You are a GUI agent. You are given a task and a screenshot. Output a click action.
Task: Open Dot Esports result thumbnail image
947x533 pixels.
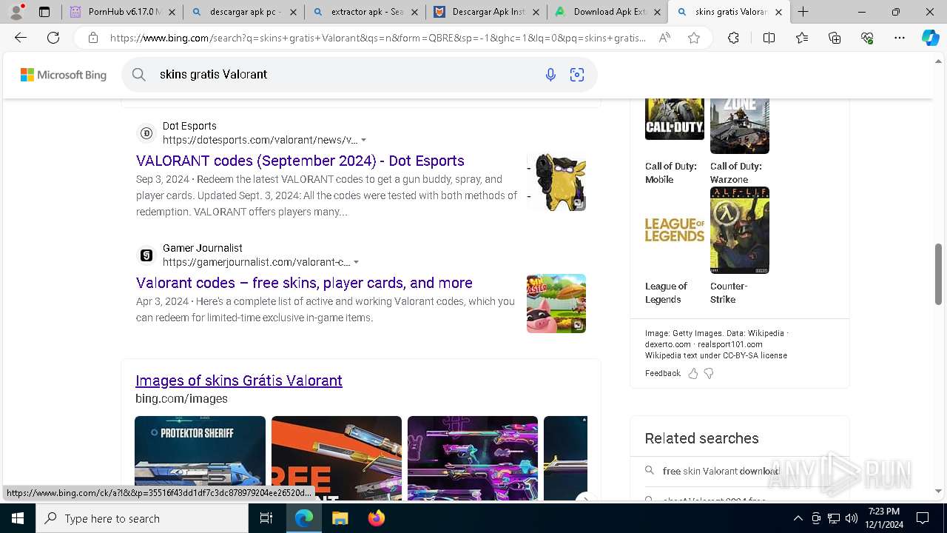coord(556,181)
